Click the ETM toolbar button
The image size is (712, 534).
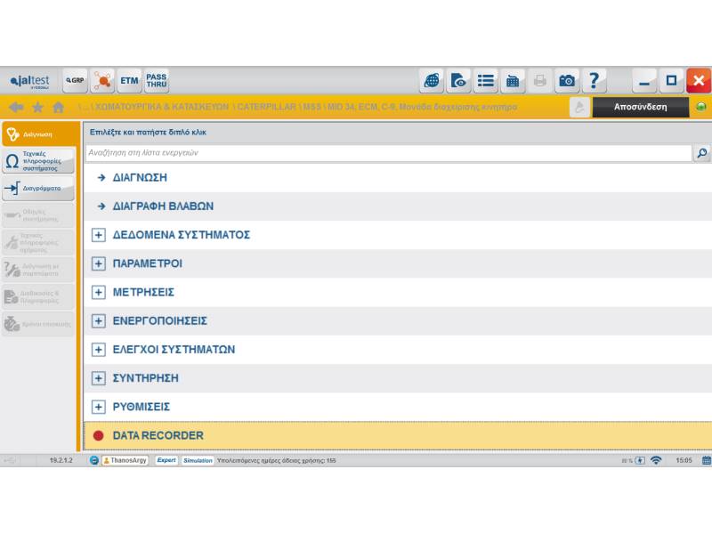(x=130, y=81)
